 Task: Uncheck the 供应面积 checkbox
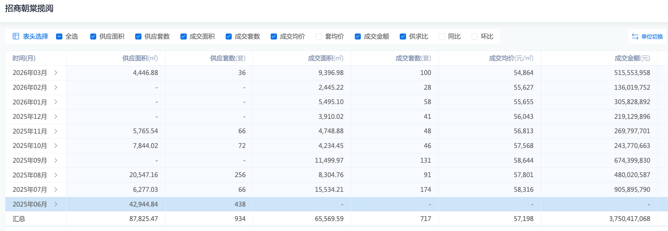tap(93, 36)
